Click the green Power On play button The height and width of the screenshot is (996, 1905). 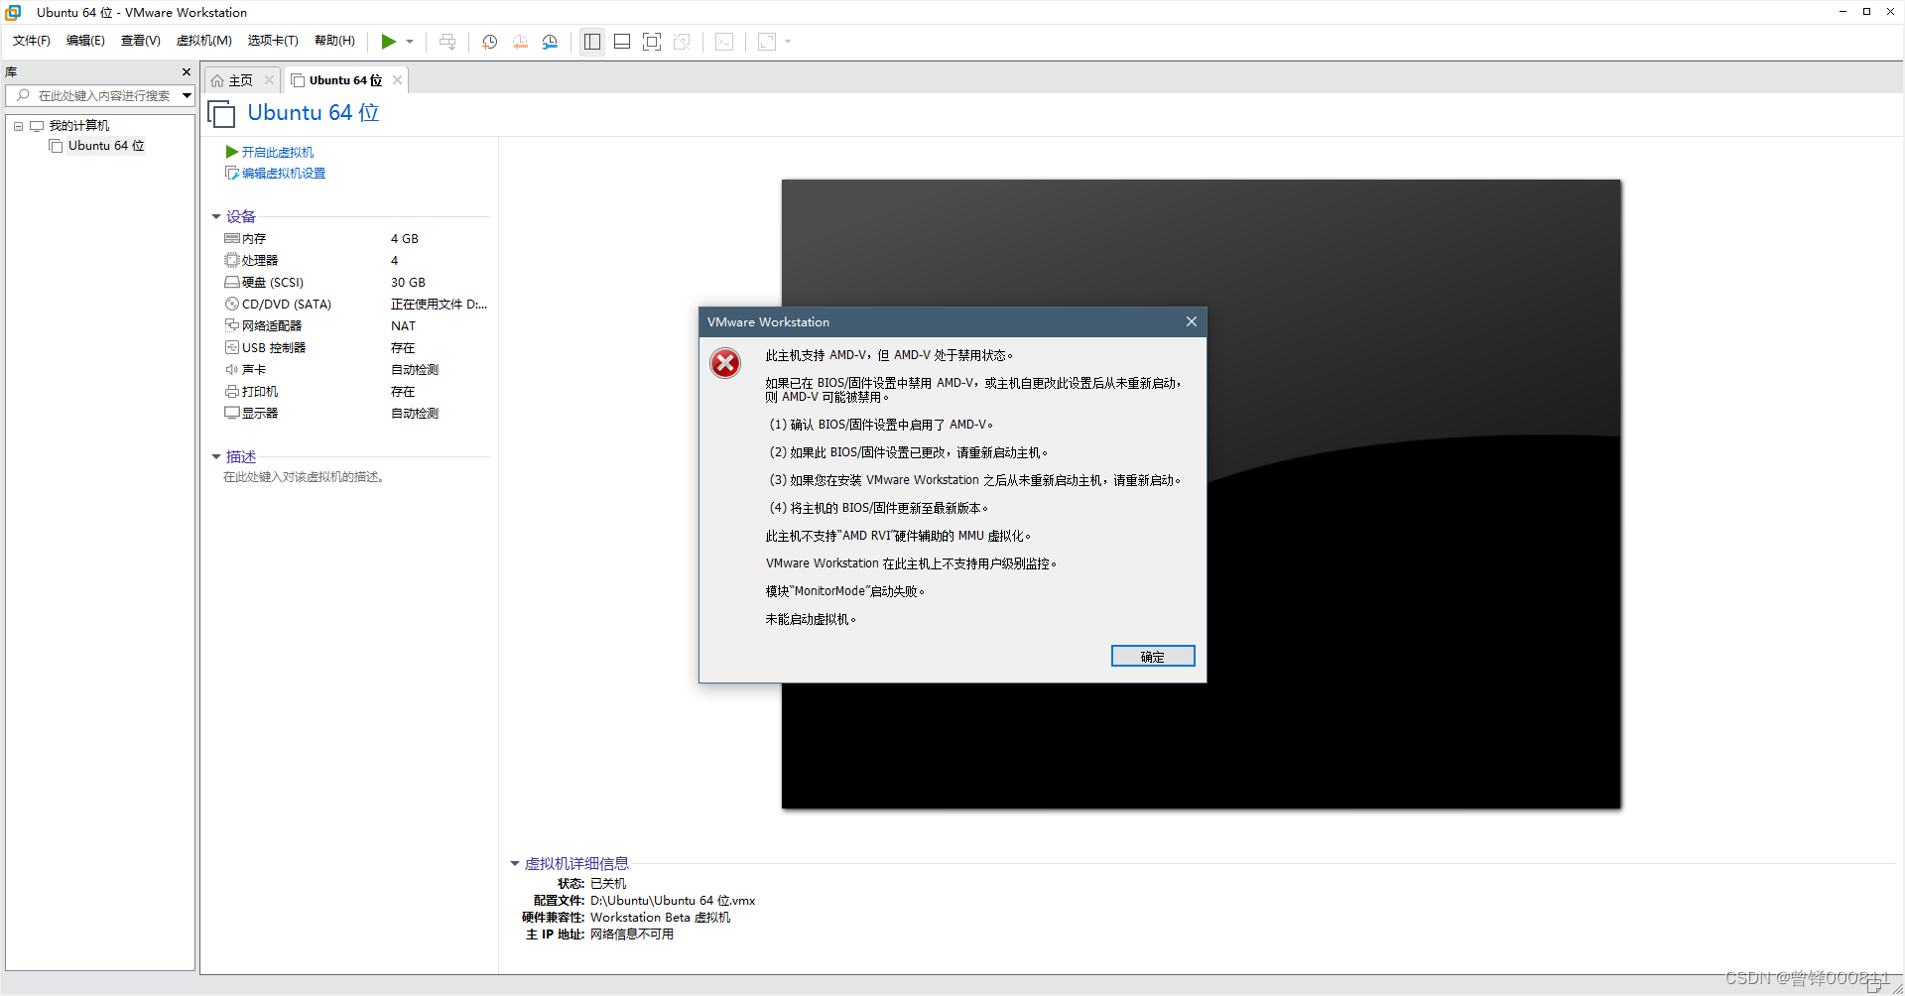pyautogui.click(x=388, y=41)
